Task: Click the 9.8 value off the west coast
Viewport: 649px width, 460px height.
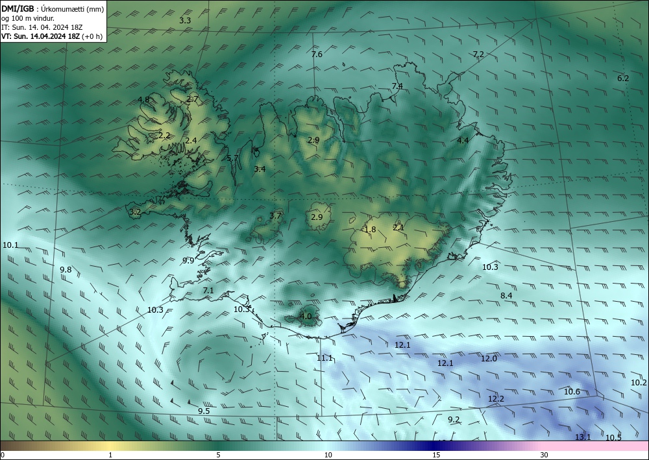Action: click(66, 270)
